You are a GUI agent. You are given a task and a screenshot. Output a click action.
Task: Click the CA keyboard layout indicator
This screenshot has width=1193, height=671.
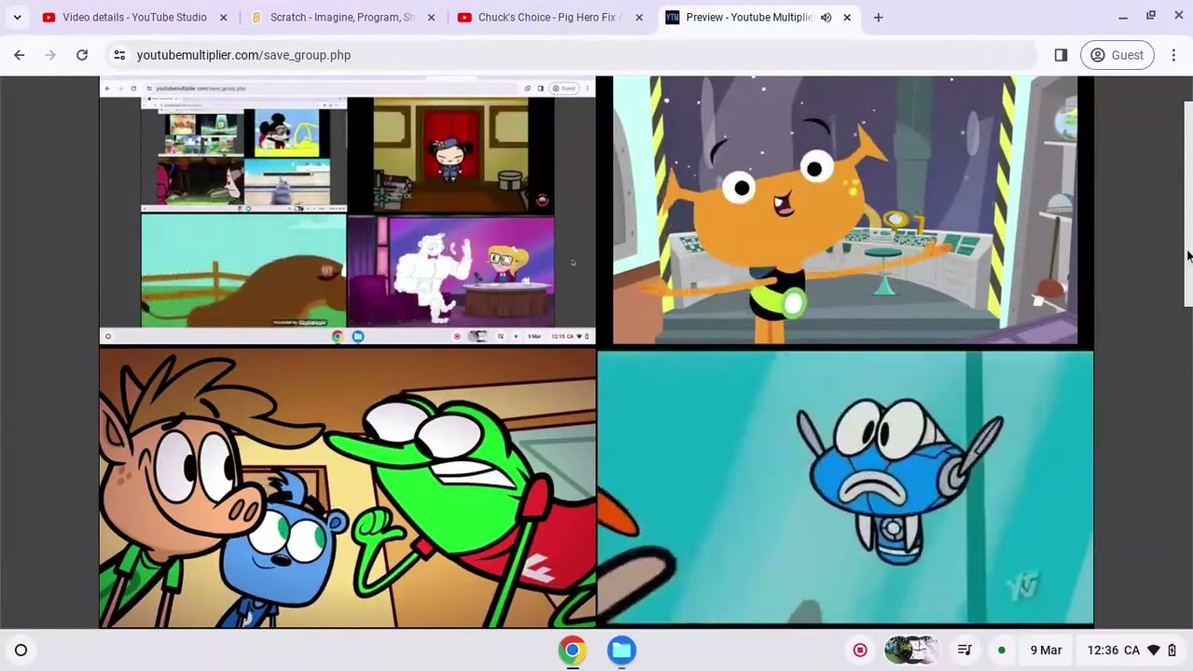point(1132,650)
